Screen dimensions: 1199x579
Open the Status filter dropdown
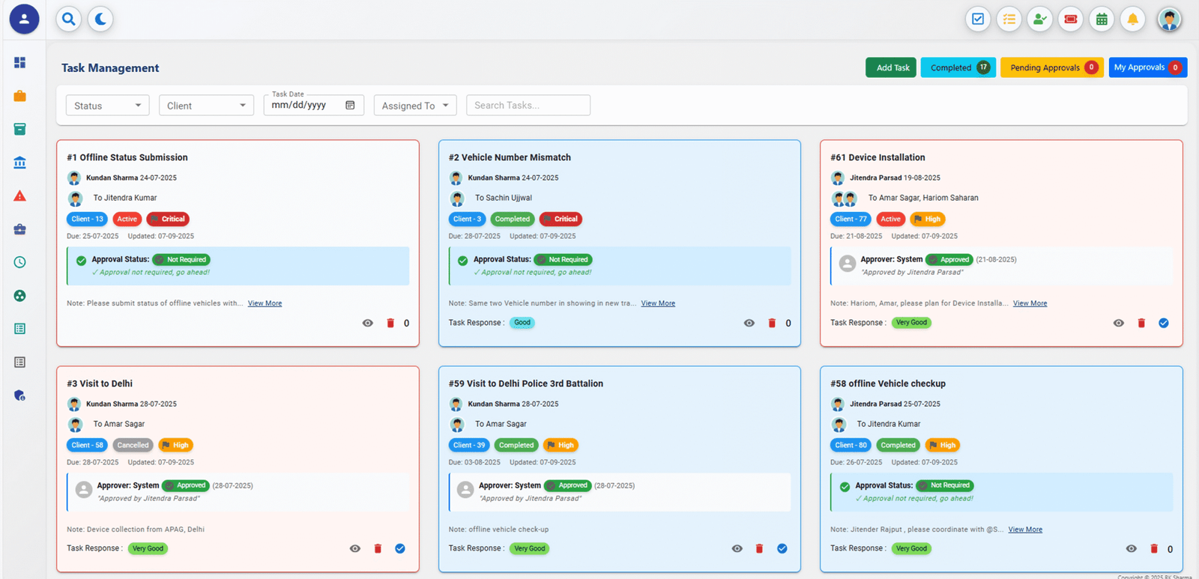[x=107, y=106]
